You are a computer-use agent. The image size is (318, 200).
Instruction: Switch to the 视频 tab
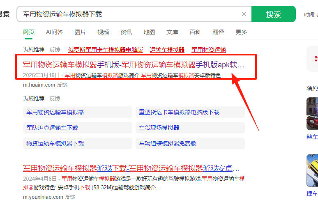[x=103, y=32]
